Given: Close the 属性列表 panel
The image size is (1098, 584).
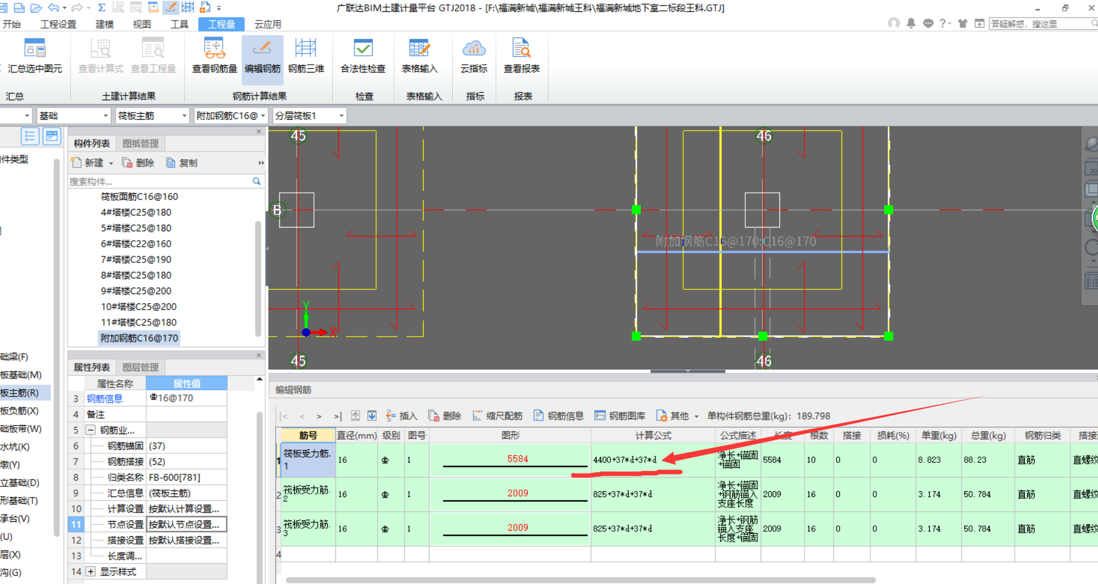Looking at the screenshot, I should (259, 355).
